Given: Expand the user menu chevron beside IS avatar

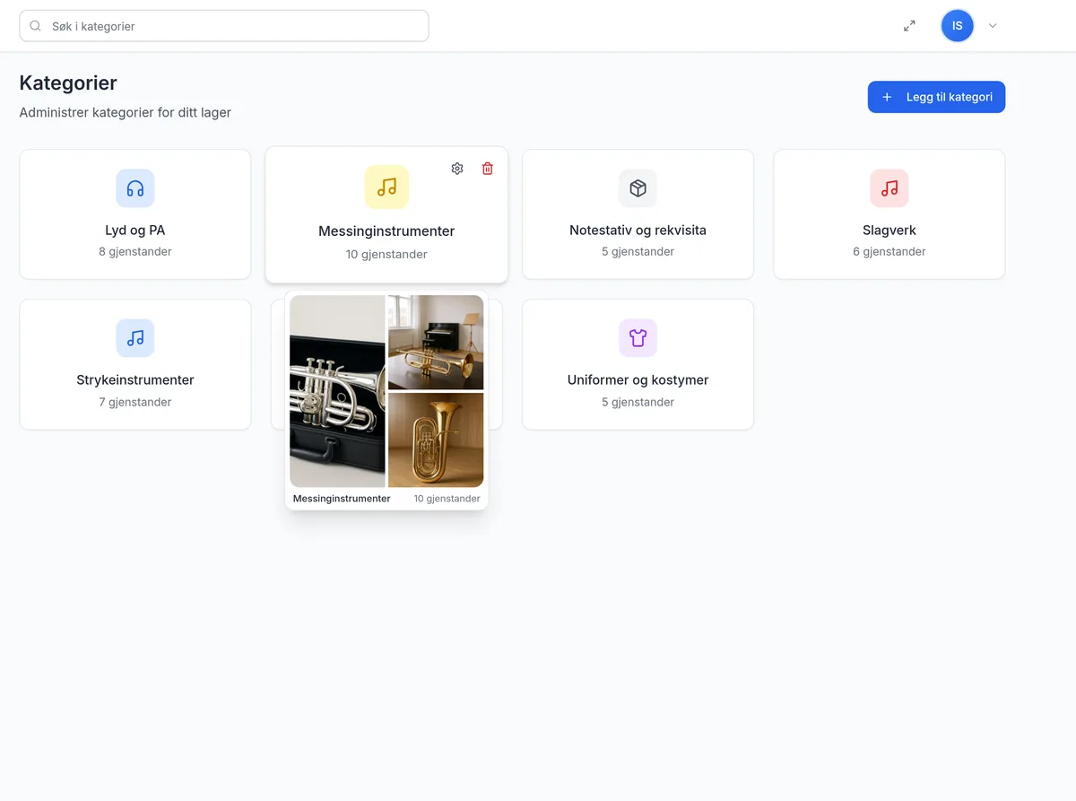Looking at the screenshot, I should [993, 26].
